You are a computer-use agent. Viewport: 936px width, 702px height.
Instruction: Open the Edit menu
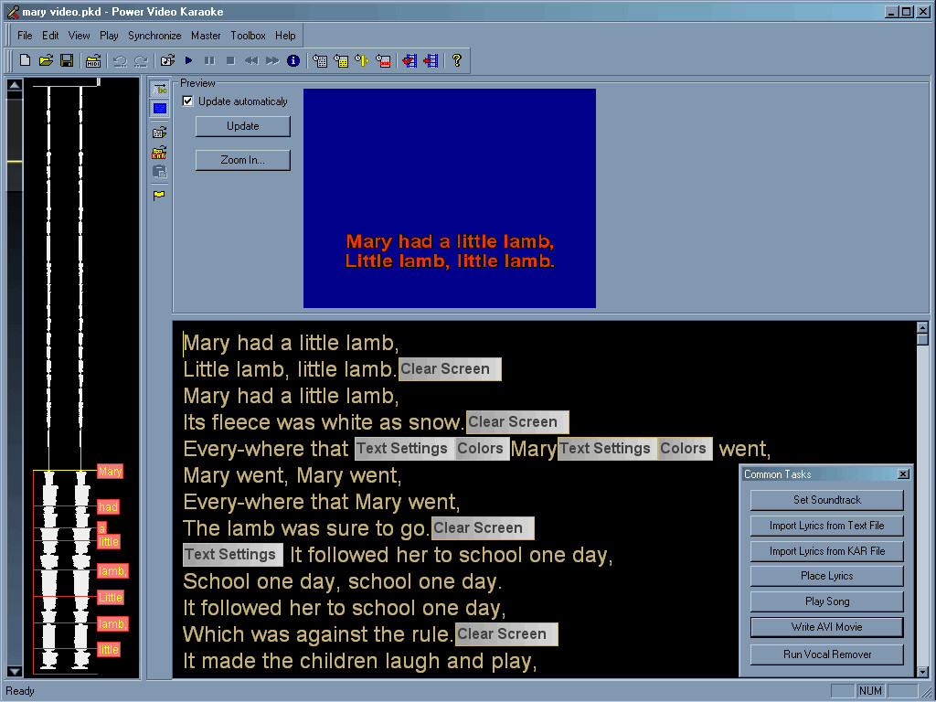[50, 36]
